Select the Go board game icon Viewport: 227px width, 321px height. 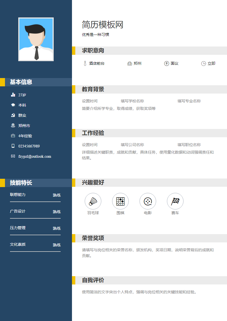click(x=120, y=201)
